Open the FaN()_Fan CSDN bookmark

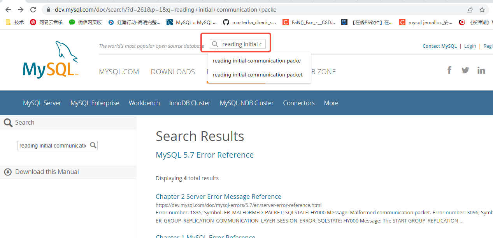(x=309, y=22)
